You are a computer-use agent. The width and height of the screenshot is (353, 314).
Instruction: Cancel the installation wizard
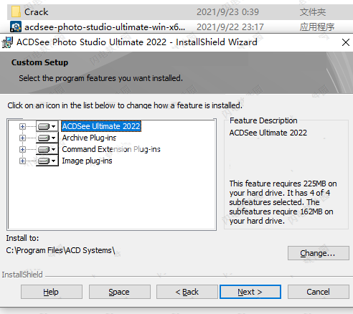click(319, 292)
